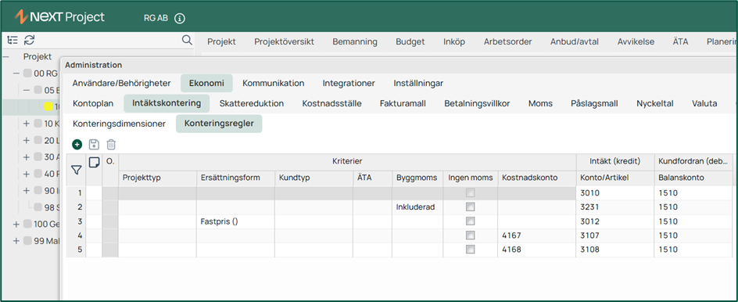Click the Konto/Artikel column header
The width and height of the screenshot is (738, 302).
pos(614,178)
